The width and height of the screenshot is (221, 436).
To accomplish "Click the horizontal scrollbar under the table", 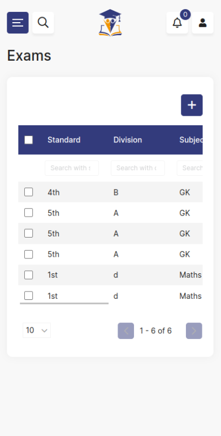I will [64, 303].
